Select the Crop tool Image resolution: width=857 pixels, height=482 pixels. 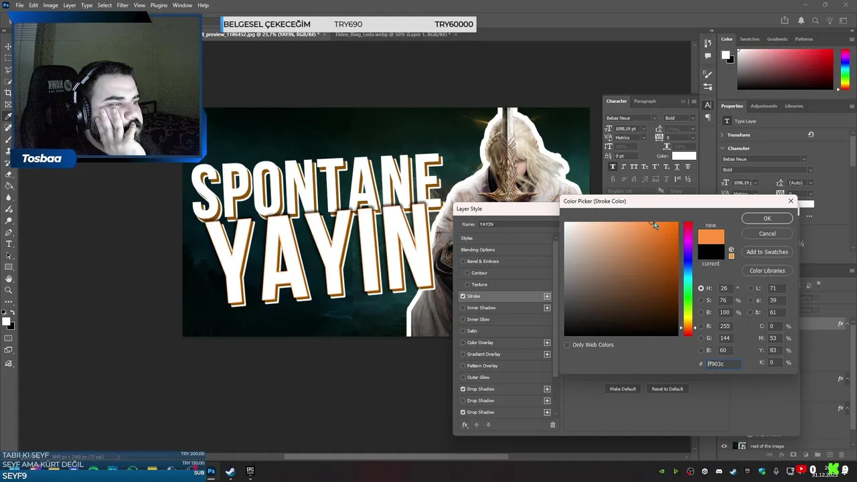pyautogui.click(x=8, y=92)
